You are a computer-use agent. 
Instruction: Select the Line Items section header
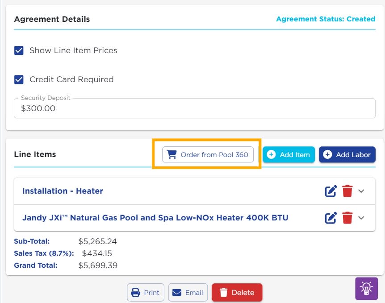pos(36,154)
